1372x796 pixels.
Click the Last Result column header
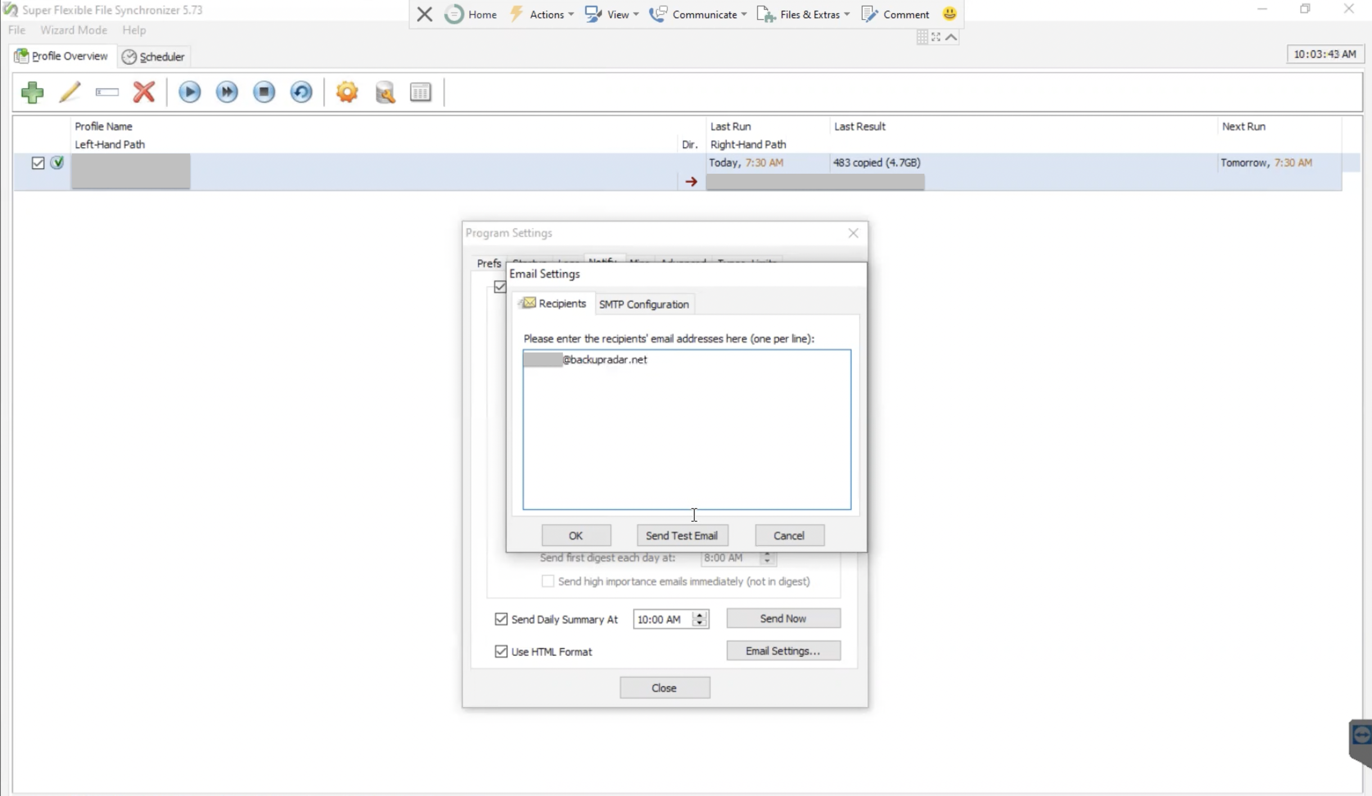tap(859, 126)
